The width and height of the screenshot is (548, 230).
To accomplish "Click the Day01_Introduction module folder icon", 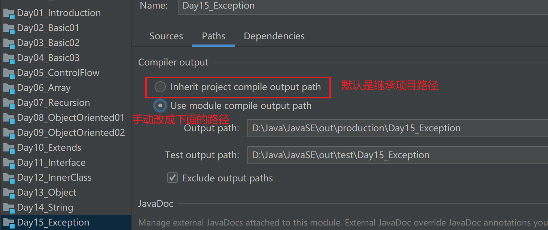I will coord(9,13).
